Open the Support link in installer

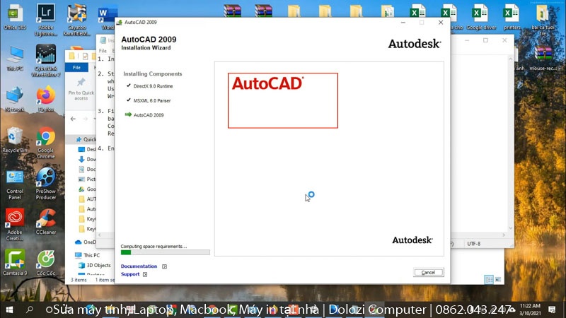pos(130,274)
